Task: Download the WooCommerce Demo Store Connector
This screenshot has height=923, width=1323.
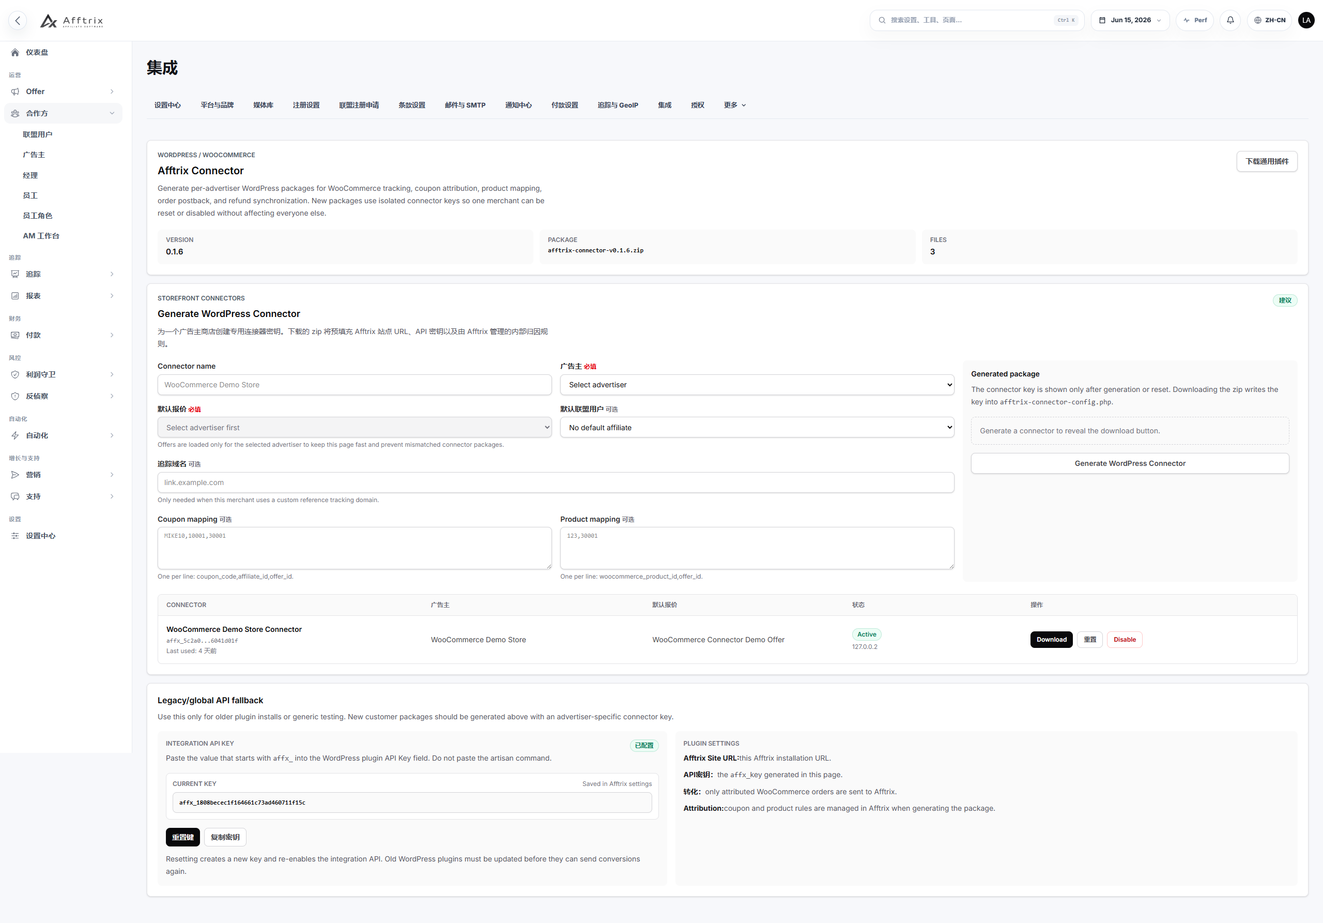Action: tap(1051, 640)
